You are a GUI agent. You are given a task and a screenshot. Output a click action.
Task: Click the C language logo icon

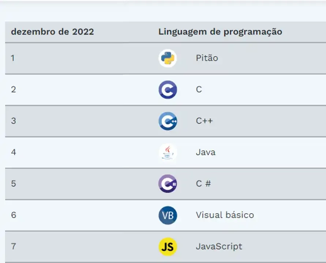[168, 89]
